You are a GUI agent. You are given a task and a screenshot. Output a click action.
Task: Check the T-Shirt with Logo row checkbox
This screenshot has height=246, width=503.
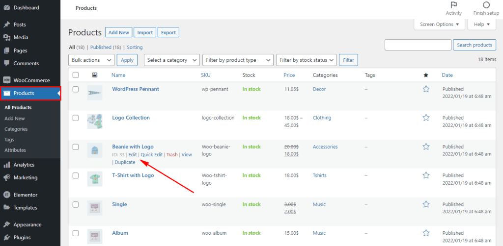[x=75, y=175]
